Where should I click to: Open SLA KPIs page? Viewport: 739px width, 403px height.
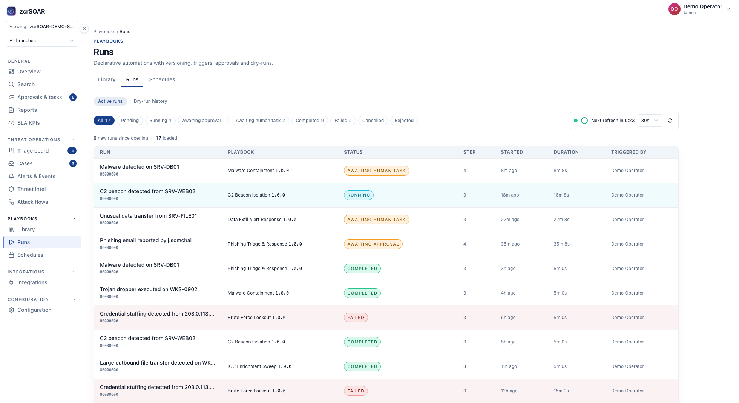(x=42, y=123)
